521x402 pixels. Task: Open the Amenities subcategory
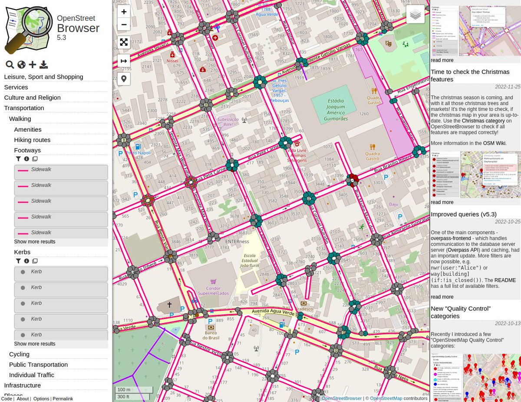[x=28, y=129]
